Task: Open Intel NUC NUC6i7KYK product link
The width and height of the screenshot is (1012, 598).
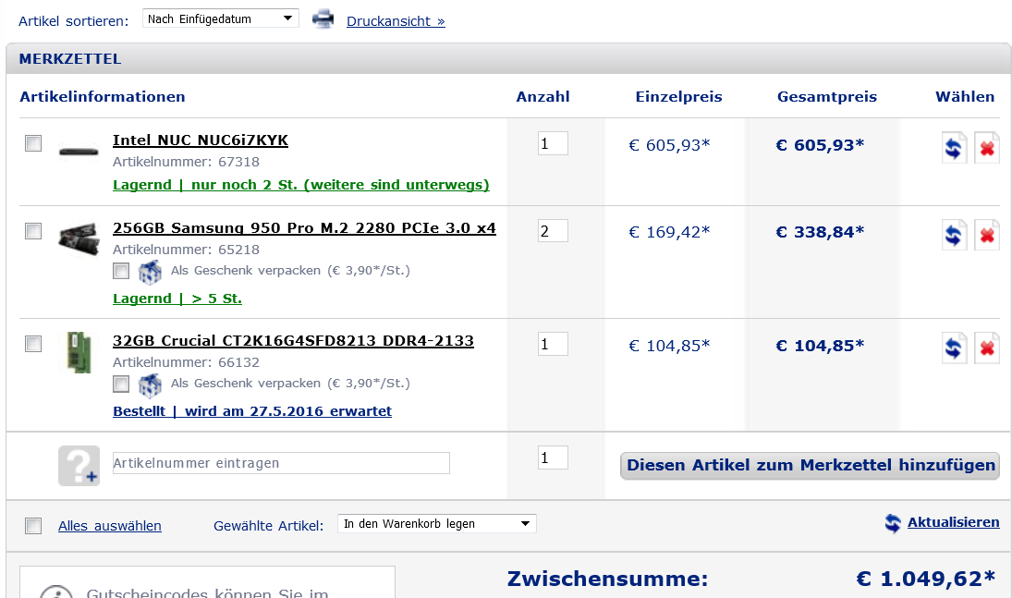Action: 200,140
